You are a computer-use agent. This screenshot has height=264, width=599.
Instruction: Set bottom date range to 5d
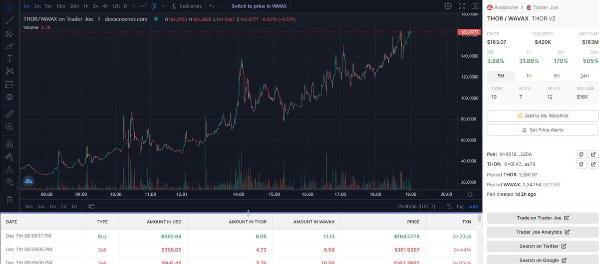pyautogui.click(x=63, y=206)
